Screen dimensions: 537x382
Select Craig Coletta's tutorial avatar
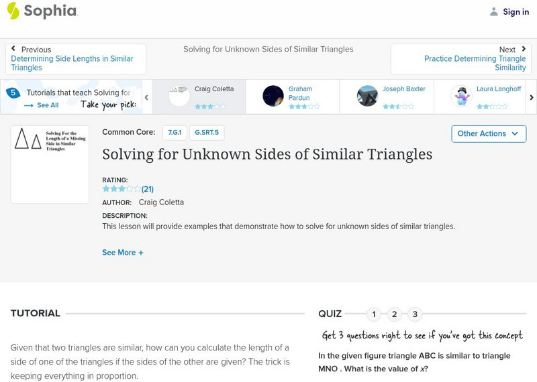point(179,96)
